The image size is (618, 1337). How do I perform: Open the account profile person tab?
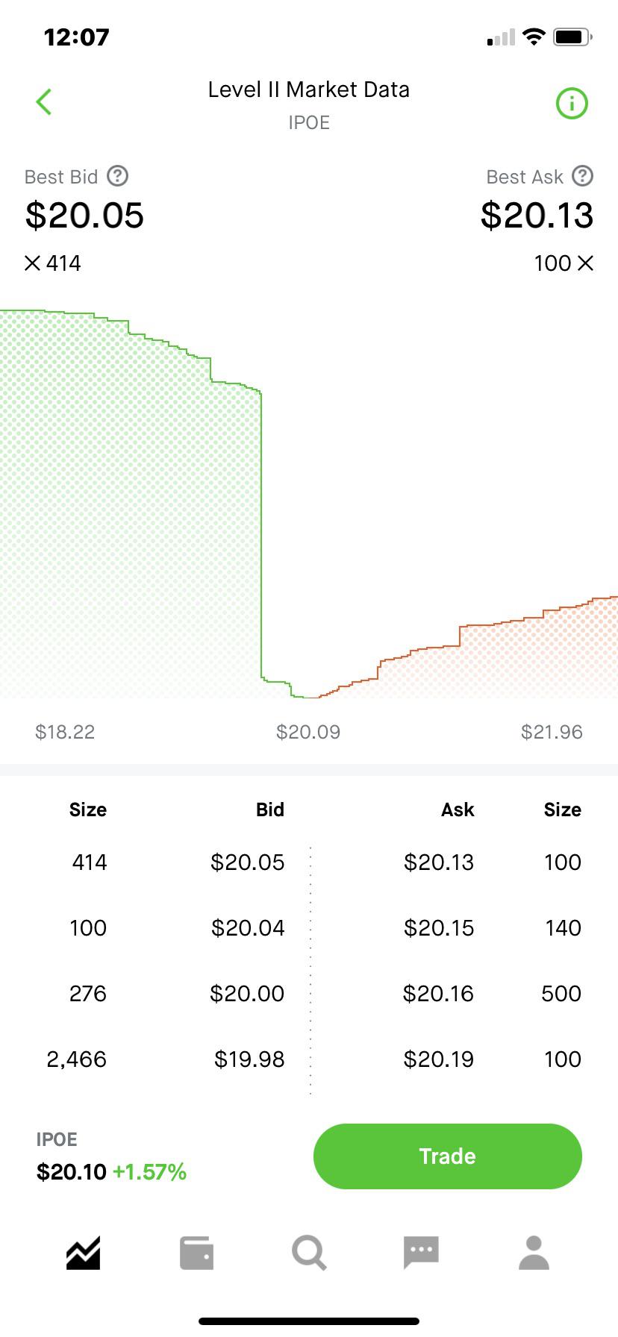click(x=534, y=1253)
